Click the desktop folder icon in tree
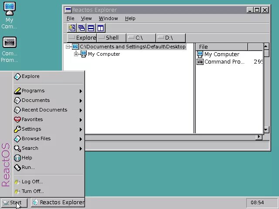This screenshot has width=279, height=209. (x=75, y=47)
